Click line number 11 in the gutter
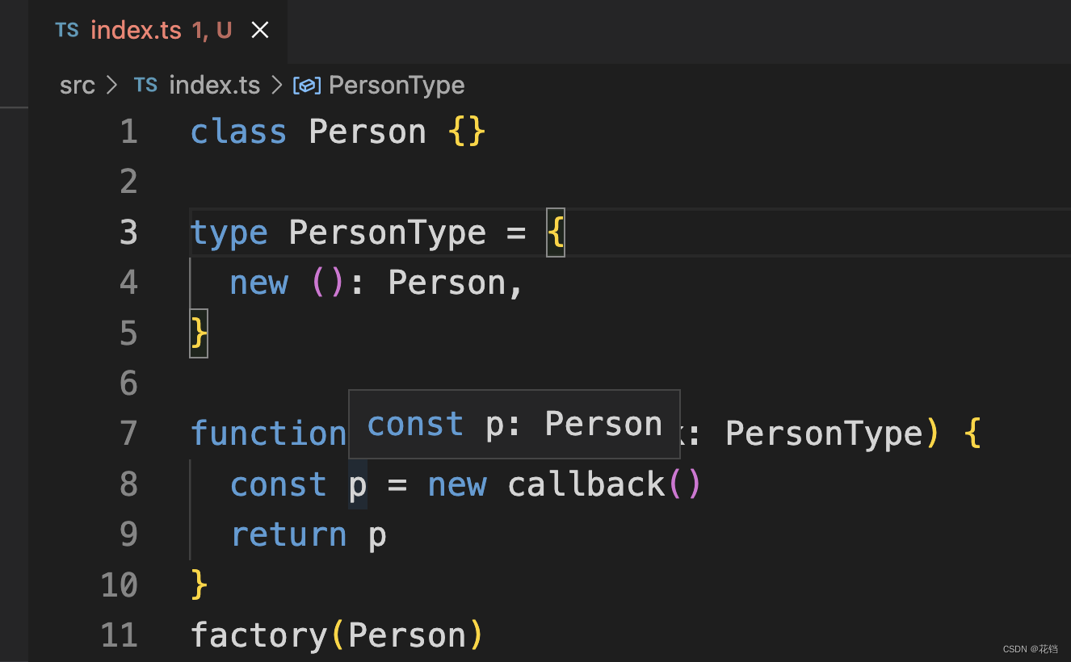This screenshot has width=1071, height=662. pyautogui.click(x=120, y=635)
